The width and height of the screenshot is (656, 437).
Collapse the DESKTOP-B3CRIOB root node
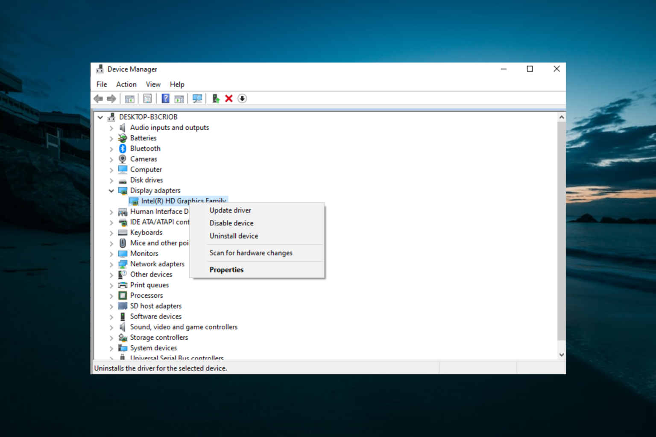click(x=100, y=117)
